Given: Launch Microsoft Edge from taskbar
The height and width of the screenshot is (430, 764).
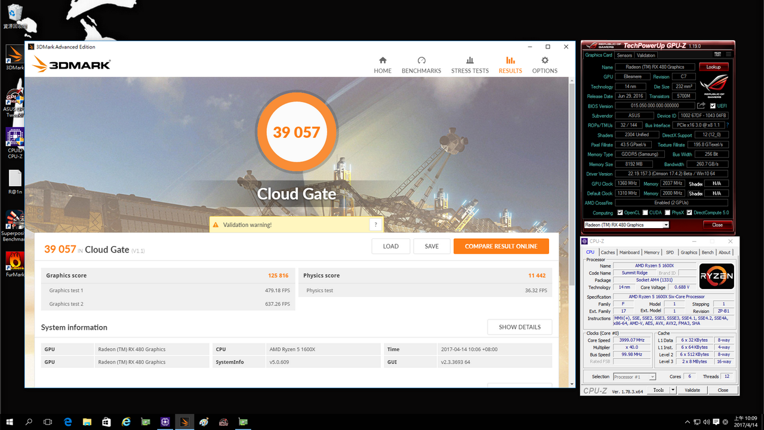Looking at the screenshot, I should point(67,422).
